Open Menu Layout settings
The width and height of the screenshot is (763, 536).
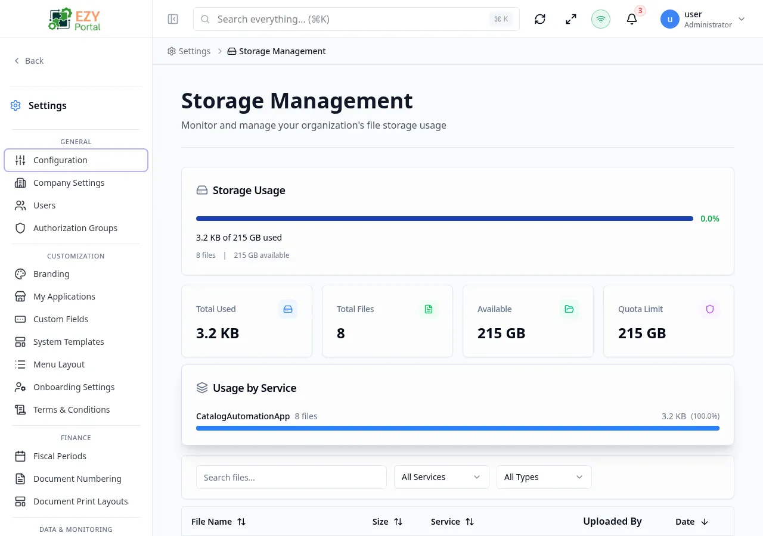click(76, 364)
